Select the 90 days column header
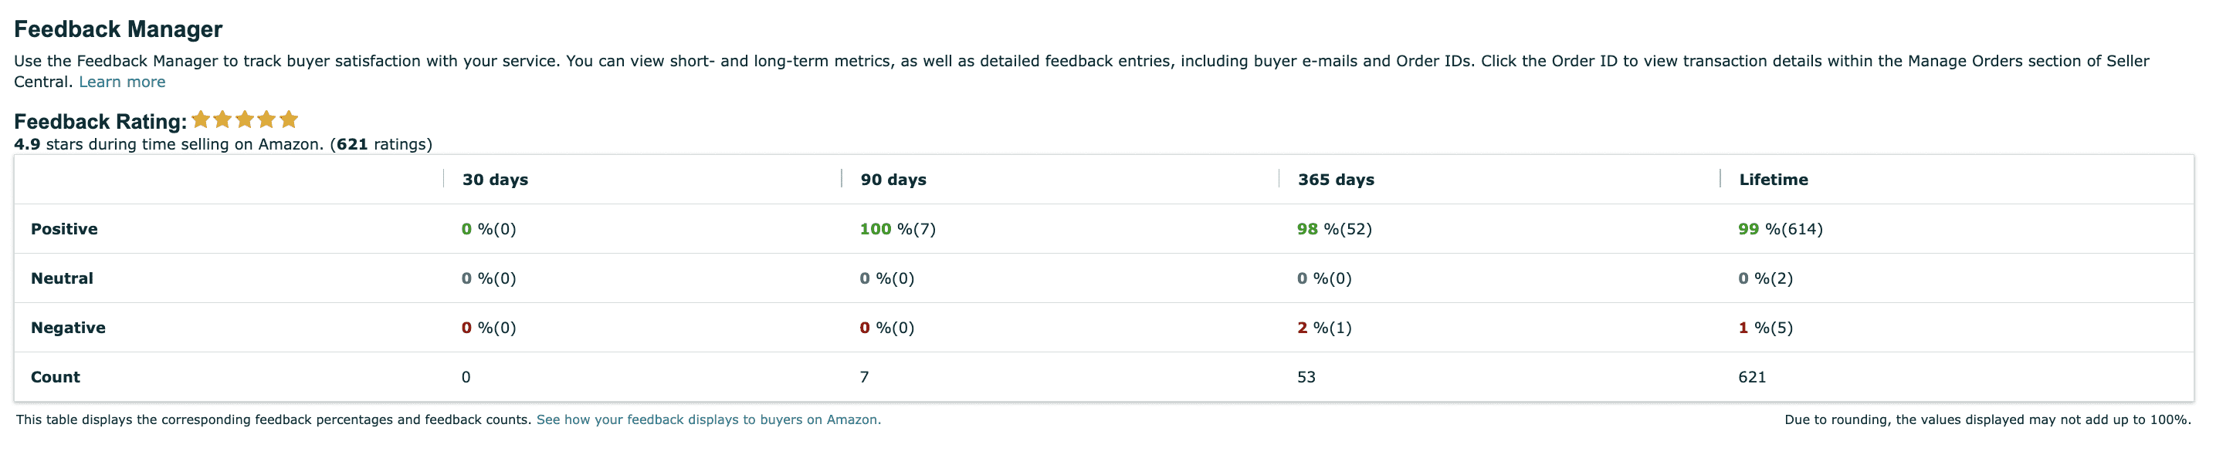The image size is (2233, 458). click(x=893, y=180)
